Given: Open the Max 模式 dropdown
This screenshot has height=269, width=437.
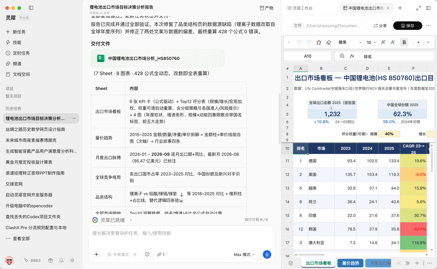Looking at the screenshot, I should [x=244, y=254].
